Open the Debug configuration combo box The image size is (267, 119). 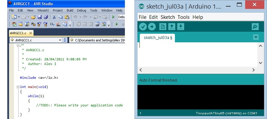pyautogui.click(x=121, y=17)
